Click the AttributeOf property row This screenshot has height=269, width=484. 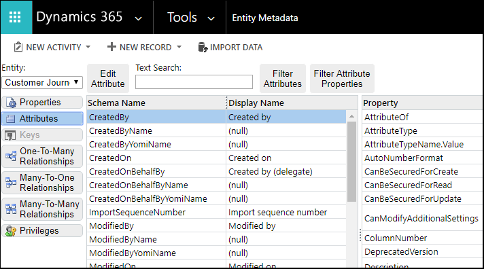[422, 118]
